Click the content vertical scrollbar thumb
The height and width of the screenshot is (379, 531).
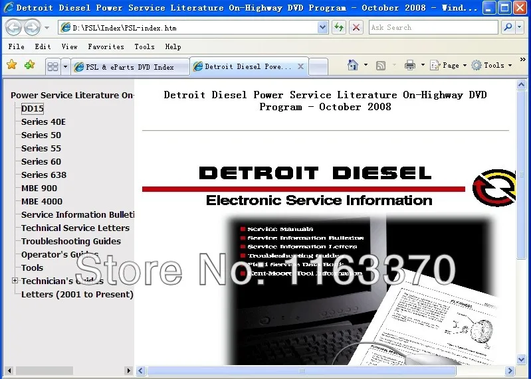coord(521,175)
